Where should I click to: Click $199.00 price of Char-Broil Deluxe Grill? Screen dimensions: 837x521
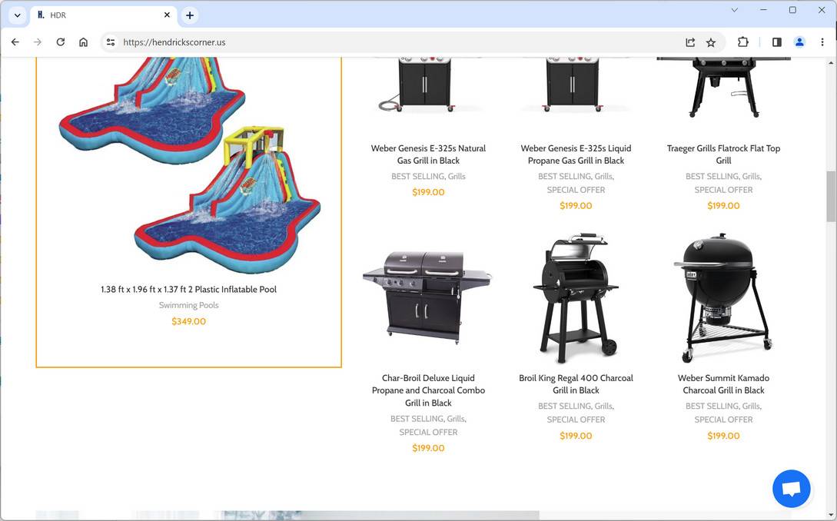pyautogui.click(x=429, y=448)
